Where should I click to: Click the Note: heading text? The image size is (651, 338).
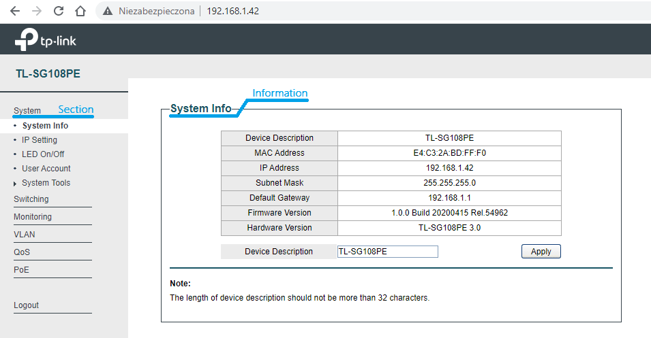[180, 284]
